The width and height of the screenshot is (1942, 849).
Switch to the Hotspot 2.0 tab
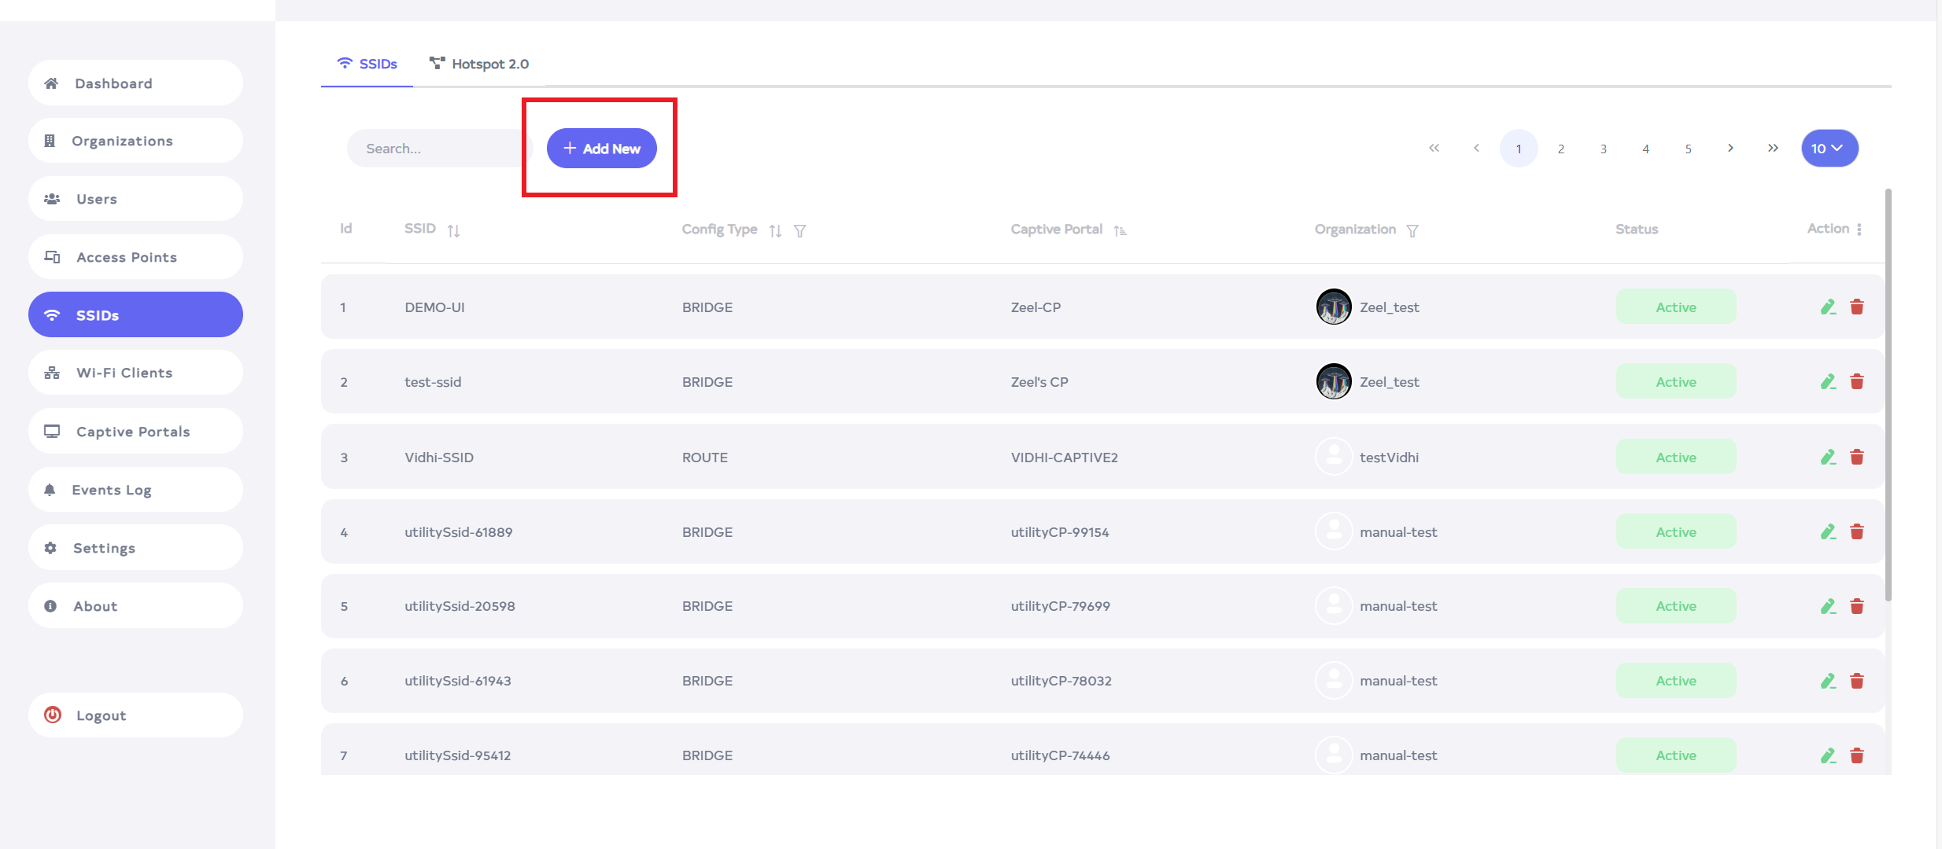coord(479,64)
